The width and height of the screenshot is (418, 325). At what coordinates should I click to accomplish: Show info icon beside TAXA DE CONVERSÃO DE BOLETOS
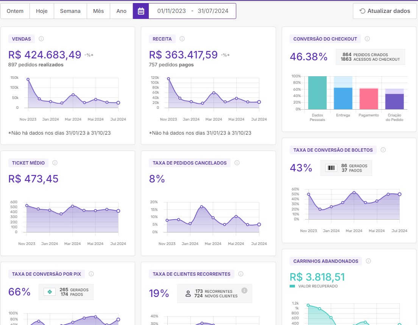[x=383, y=150]
